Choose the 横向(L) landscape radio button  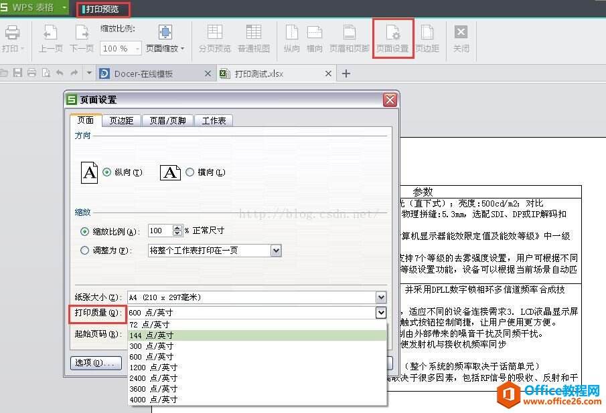coord(190,172)
